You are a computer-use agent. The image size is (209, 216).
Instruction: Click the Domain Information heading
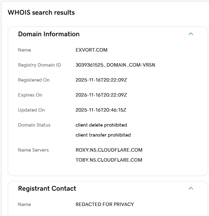49,34
